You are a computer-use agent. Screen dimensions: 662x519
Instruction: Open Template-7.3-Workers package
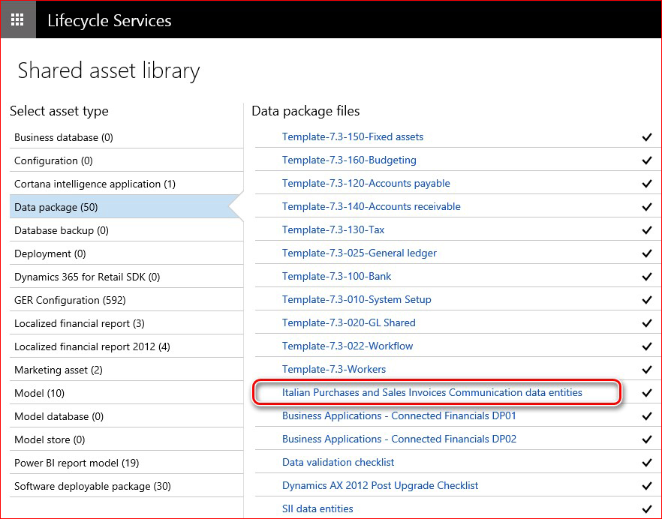tap(334, 369)
